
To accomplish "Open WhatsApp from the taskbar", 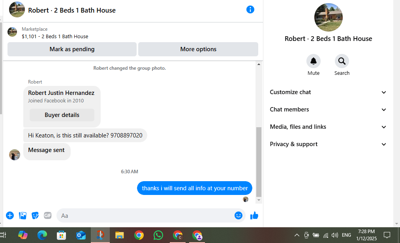I will click(x=158, y=235).
